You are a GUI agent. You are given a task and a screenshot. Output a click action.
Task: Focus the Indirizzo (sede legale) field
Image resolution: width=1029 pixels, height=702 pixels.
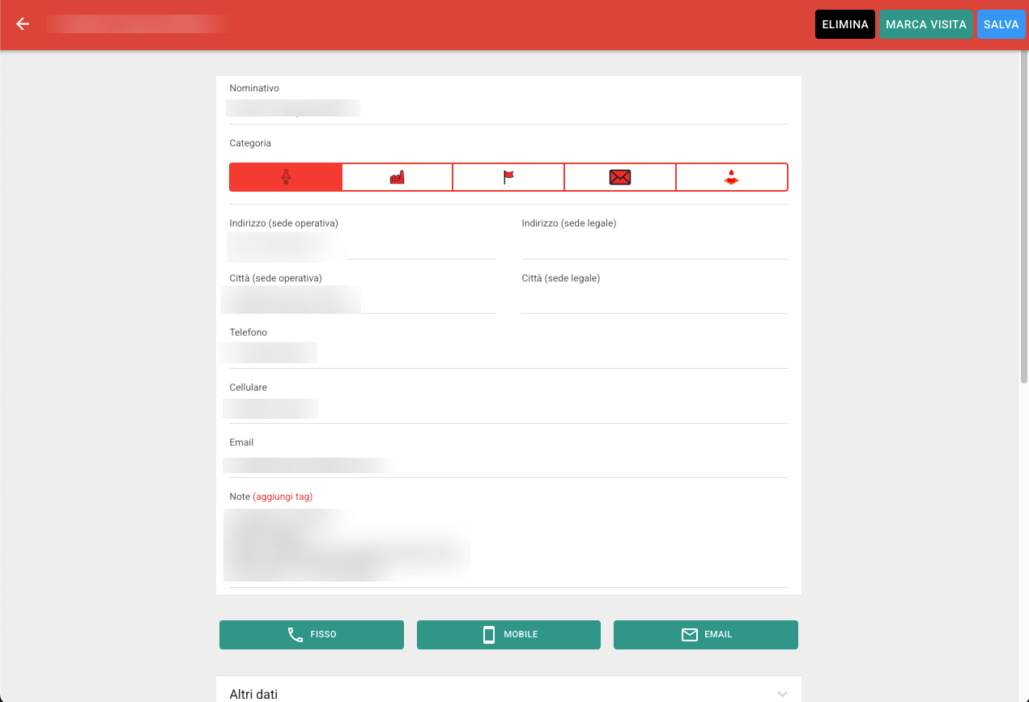pos(655,246)
